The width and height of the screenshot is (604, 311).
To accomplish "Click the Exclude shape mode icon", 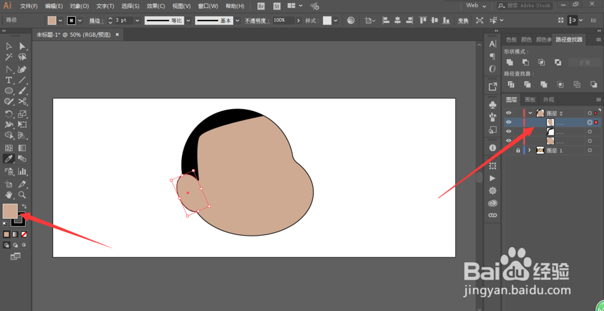I will pos(557,62).
